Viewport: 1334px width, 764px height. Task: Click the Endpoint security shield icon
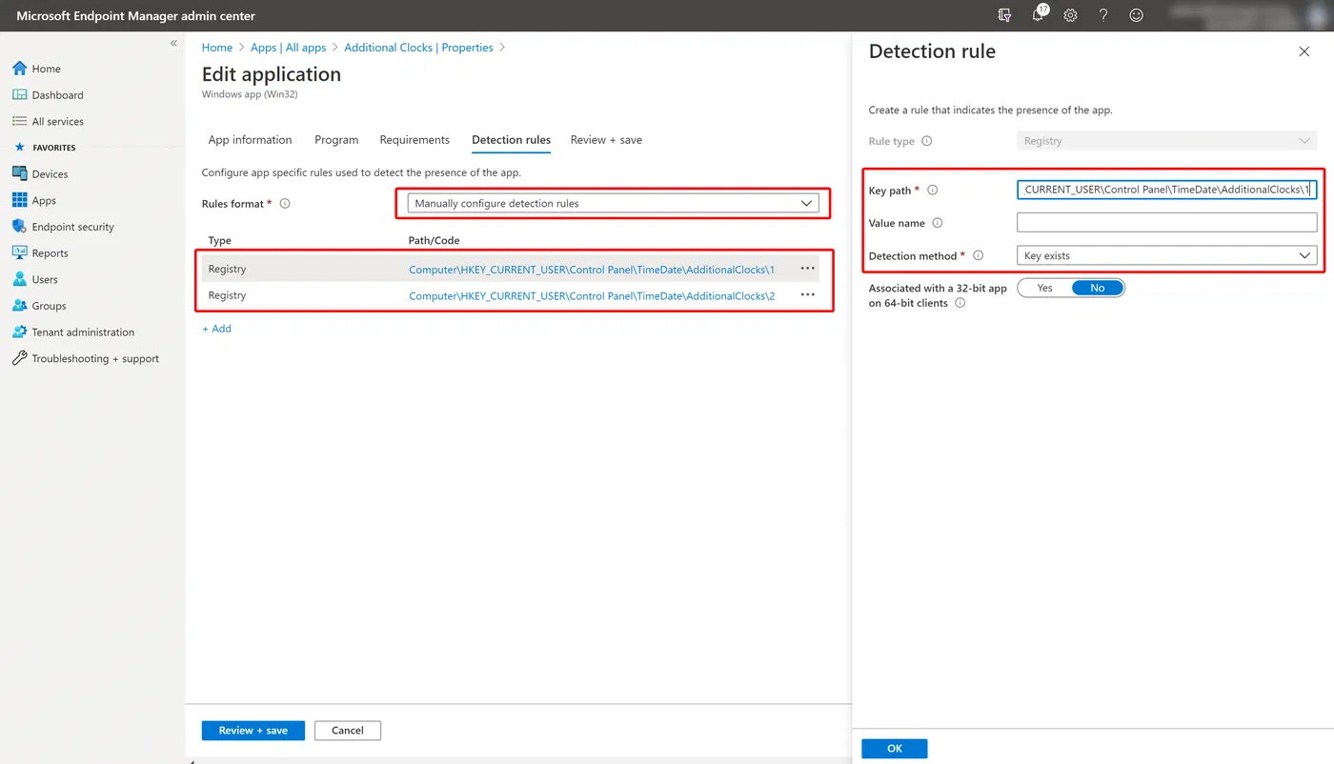click(x=19, y=227)
